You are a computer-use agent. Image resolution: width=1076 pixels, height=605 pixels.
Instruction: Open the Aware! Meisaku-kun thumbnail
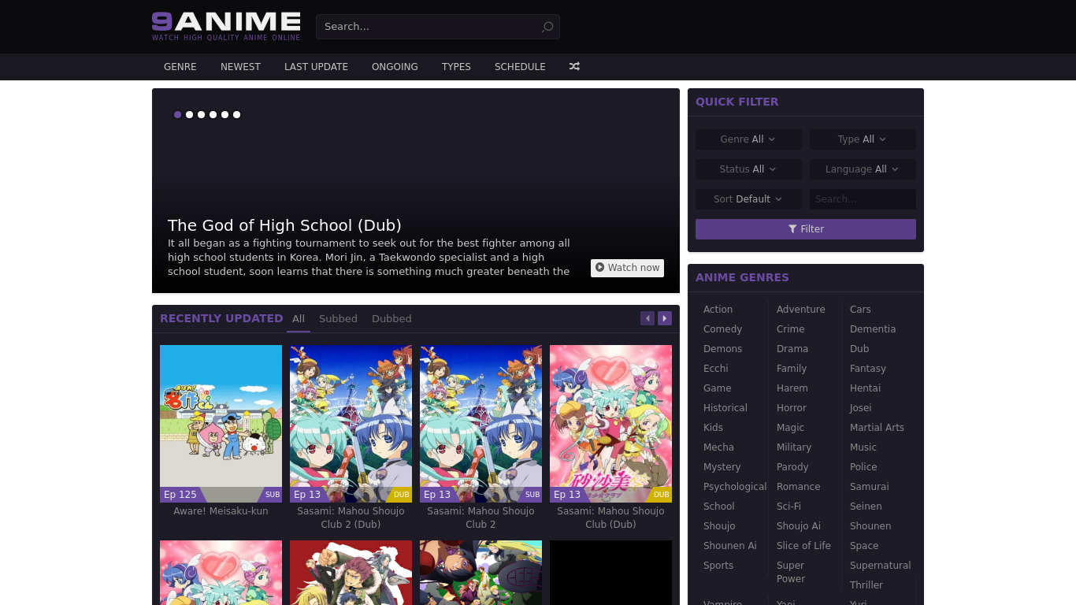(x=221, y=423)
